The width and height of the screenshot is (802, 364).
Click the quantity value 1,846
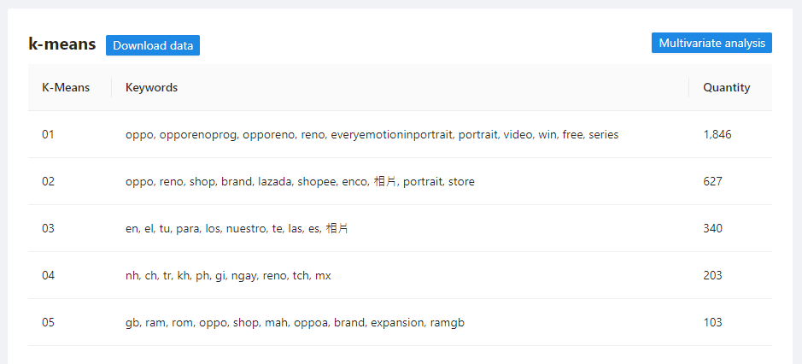tap(717, 134)
